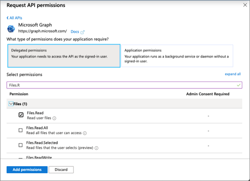This screenshot has width=250, height=181.
Task: Check the Files.Read.All permission checkbox
Action: click(21, 130)
